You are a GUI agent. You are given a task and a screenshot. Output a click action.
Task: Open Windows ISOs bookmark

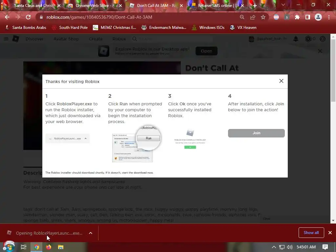(208, 28)
